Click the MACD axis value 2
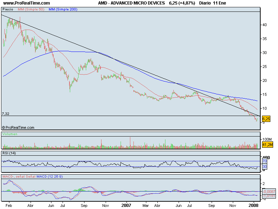This screenshot has width=278, height=209. tap(264, 184)
